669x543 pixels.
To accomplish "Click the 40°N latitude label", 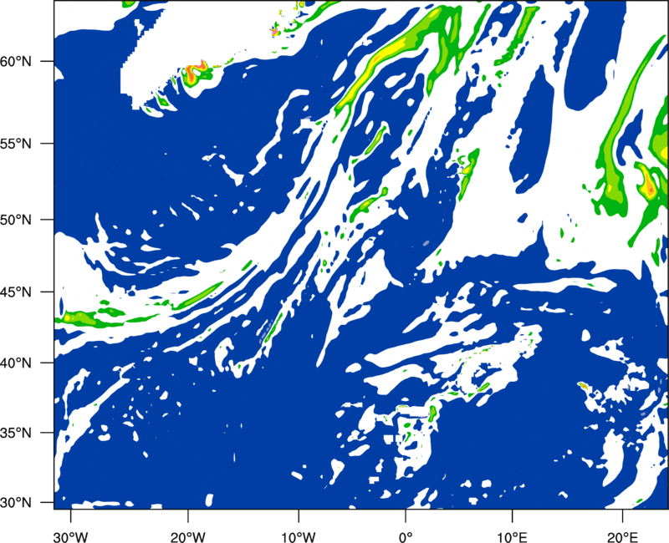I will [x=16, y=363].
